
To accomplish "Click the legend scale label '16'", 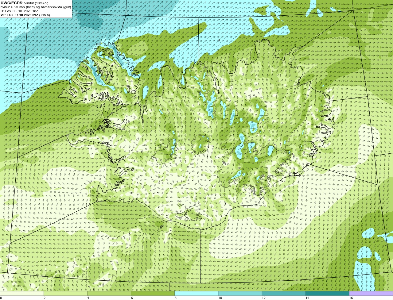I will pos(351,298).
